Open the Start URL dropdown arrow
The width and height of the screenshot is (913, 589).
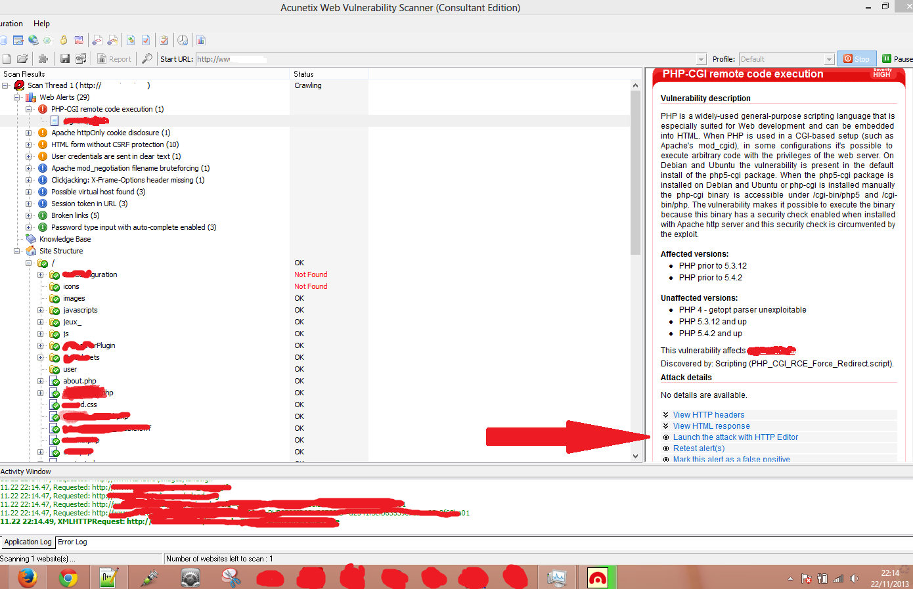point(701,59)
